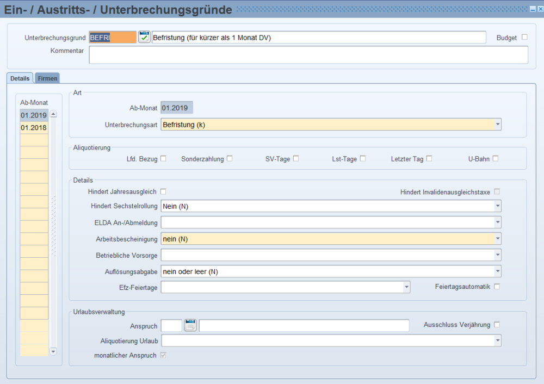Switch to the Details tab
This screenshot has height=384, width=544.
pos(20,78)
